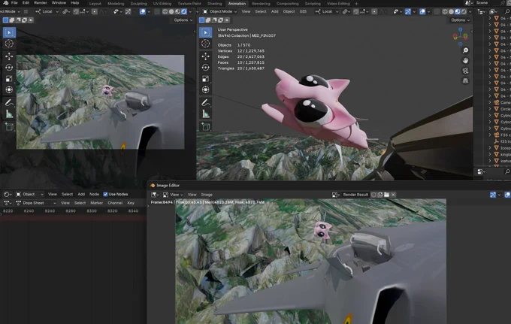The height and width of the screenshot is (324, 511).
Task: Select the Cursor tool in left viewport
Action: (x=9, y=44)
